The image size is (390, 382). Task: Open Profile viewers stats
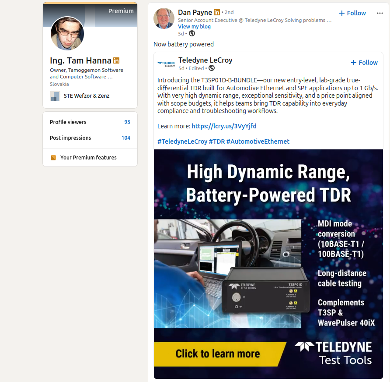click(x=90, y=122)
